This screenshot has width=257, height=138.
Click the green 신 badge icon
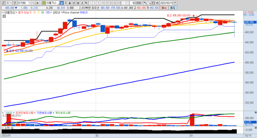click(x=44, y=3)
